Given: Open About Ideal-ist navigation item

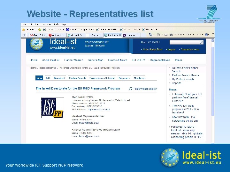Looking at the screenshot, I should tap(51, 60).
